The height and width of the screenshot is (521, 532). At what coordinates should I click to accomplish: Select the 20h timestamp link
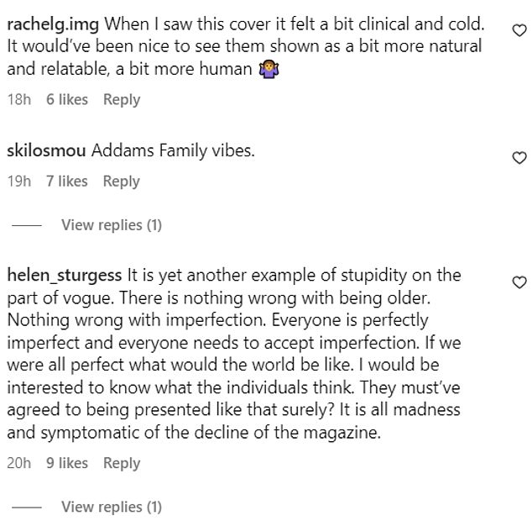[x=18, y=462]
